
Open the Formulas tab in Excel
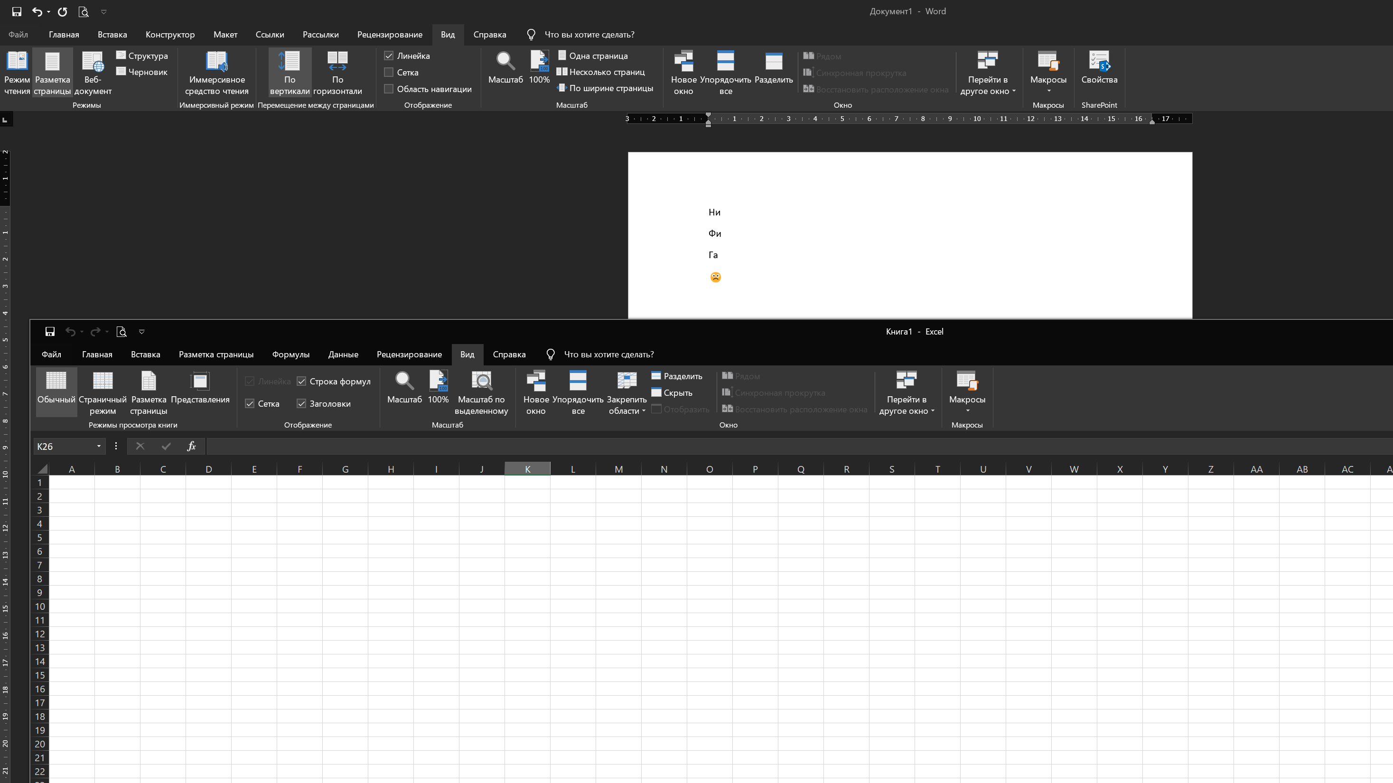pyautogui.click(x=291, y=355)
